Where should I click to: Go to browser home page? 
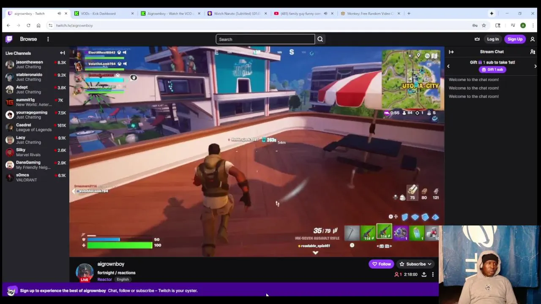[x=38, y=25]
